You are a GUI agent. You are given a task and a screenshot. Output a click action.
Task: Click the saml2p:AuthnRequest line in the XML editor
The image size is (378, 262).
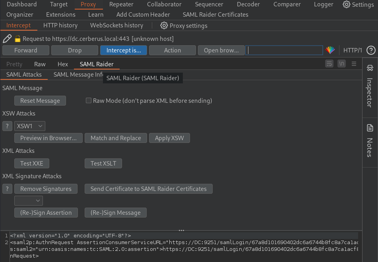click(x=184, y=242)
